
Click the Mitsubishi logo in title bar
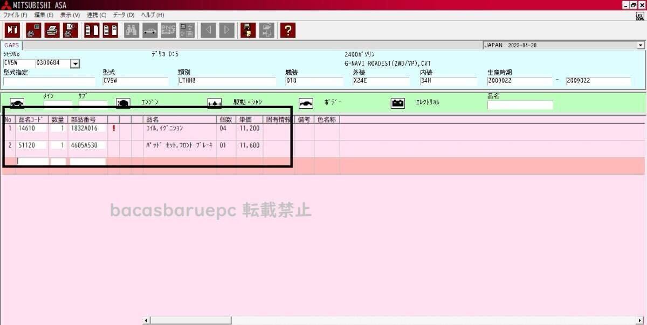tap(5, 5)
